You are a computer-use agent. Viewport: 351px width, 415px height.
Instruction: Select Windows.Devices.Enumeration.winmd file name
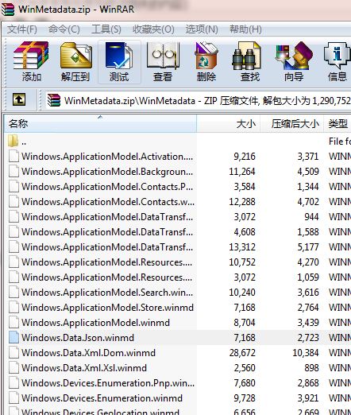tap(102, 398)
